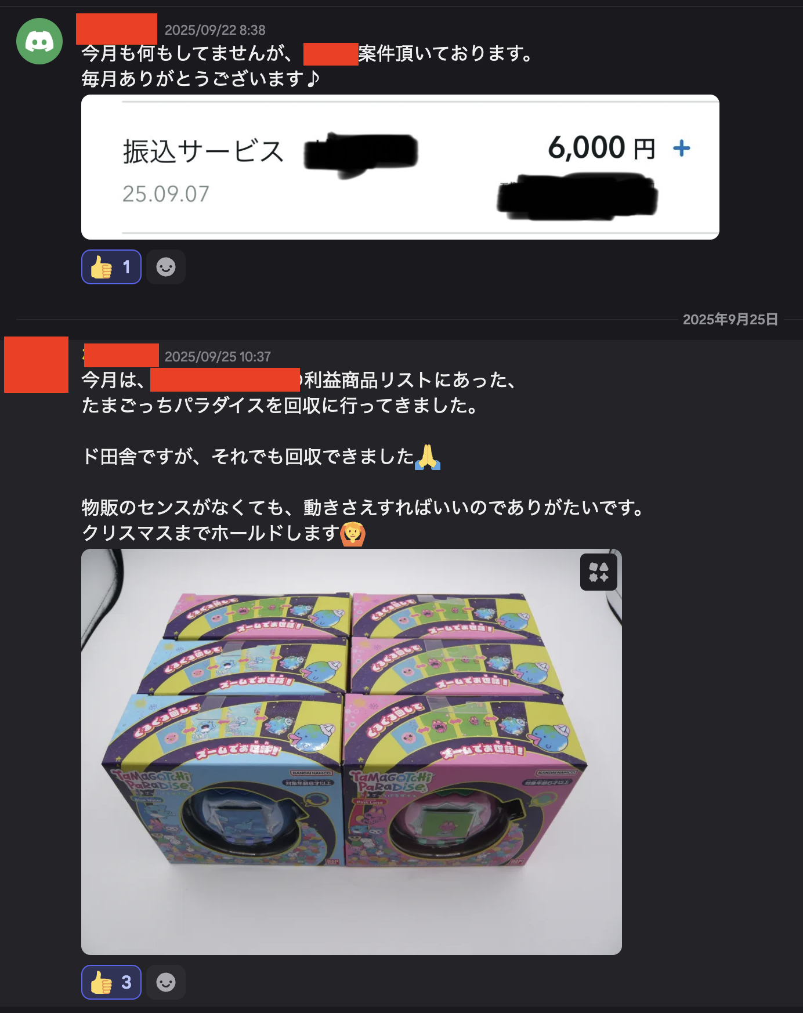Click the 2025年9月25日 date divider
The height and width of the screenshot is (1013, 803).
730,320
